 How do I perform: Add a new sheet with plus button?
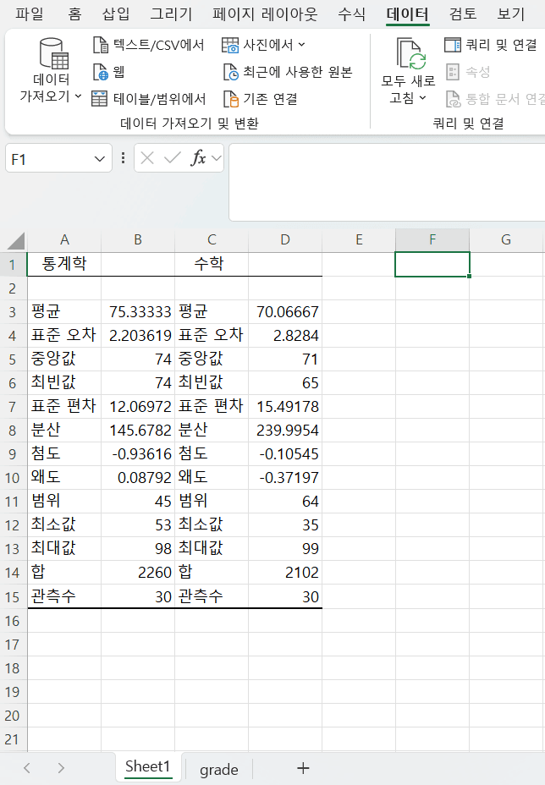303,768
